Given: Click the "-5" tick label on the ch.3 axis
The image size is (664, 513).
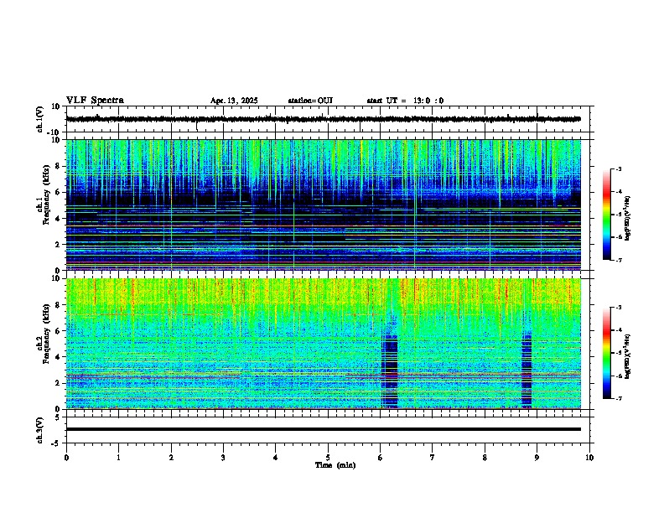Looking at the screenshot, I should [56, 443].
